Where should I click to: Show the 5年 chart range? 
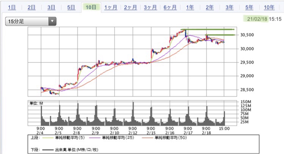249,8
